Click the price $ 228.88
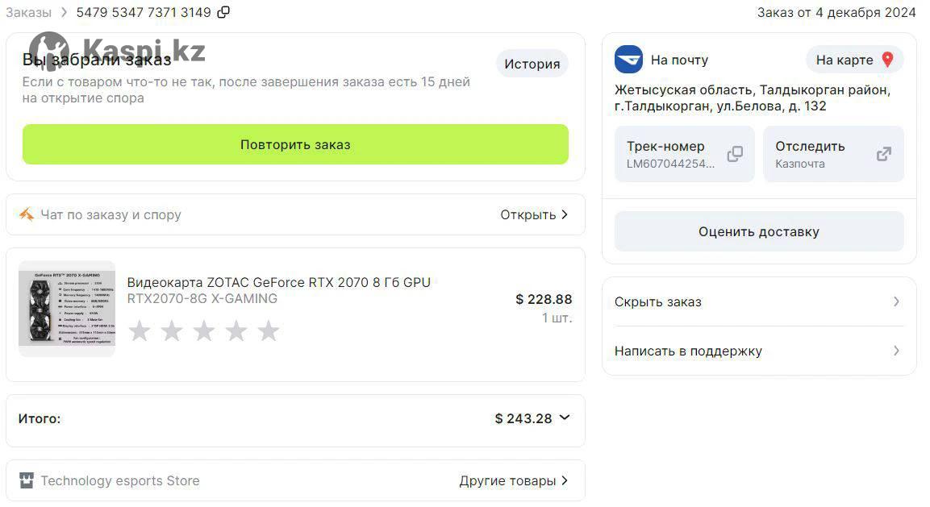 coord(544,300)
